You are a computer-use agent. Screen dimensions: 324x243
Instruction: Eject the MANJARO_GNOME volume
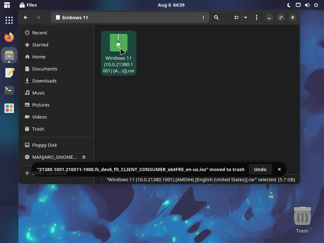click(84, 157)
